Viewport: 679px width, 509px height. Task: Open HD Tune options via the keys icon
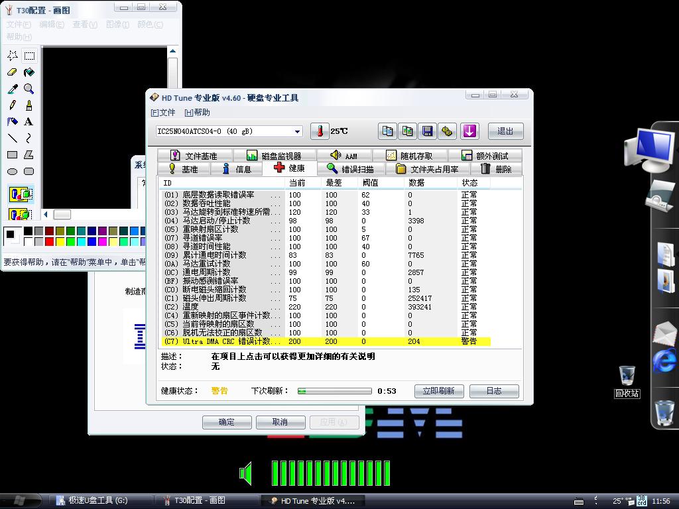(x=448, y=131)
